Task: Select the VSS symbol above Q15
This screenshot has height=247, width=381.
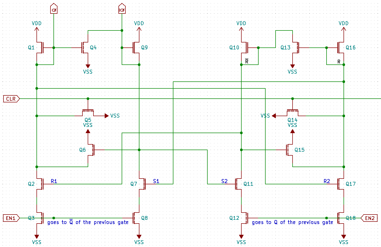Action: [293, 128]
